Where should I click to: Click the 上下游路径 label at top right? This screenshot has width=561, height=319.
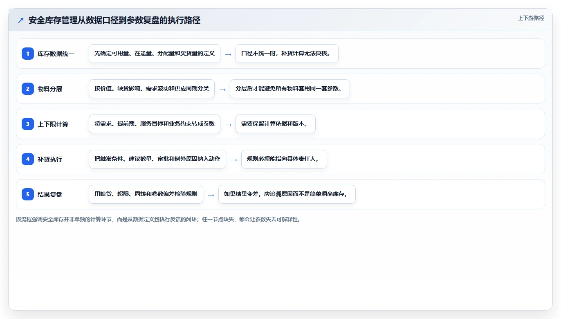point(531,18)
